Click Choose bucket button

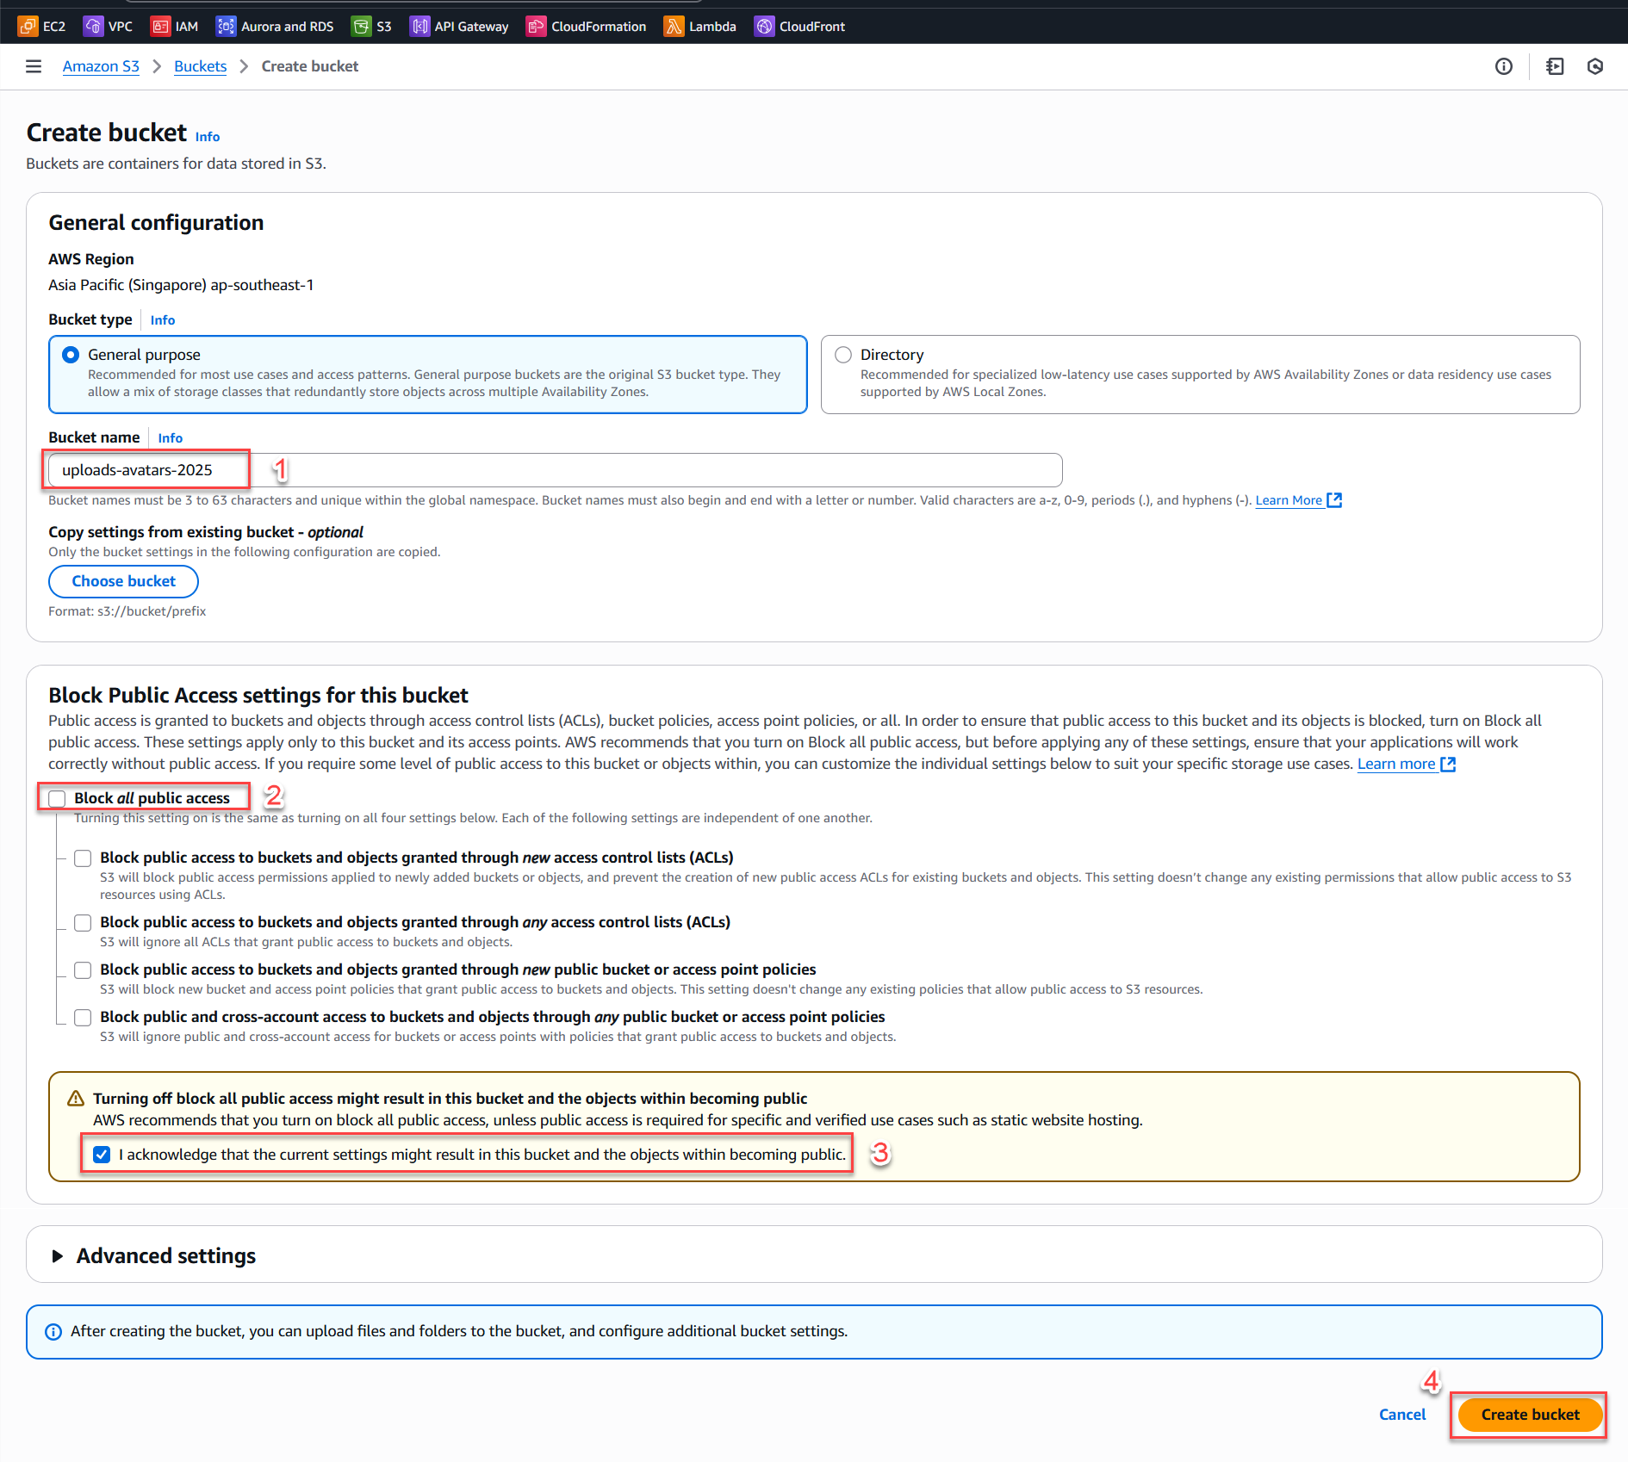[x=123, y=581]
